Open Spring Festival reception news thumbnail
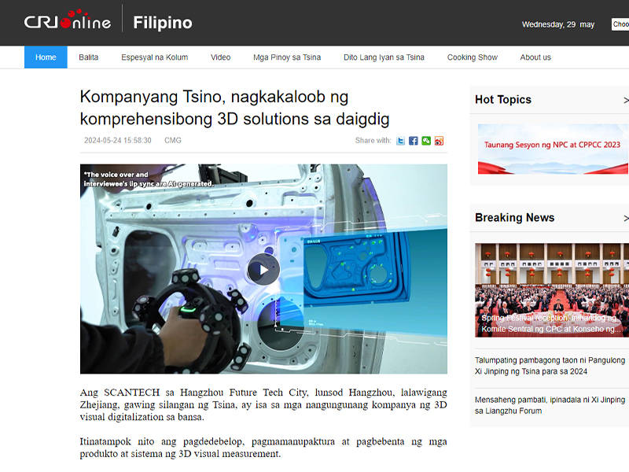The image size is (629, 472). [552, 290]
